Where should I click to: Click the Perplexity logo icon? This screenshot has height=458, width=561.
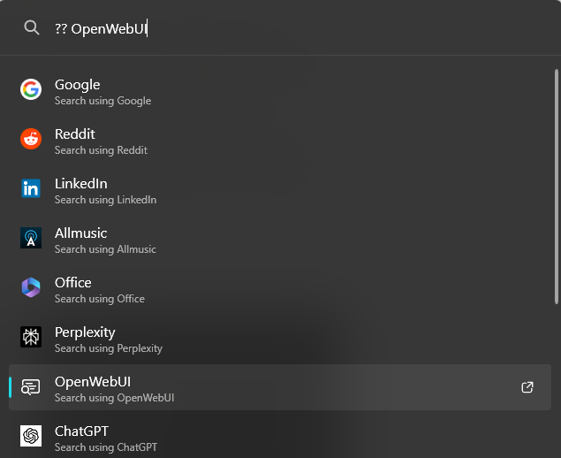(x=31, y=337)
